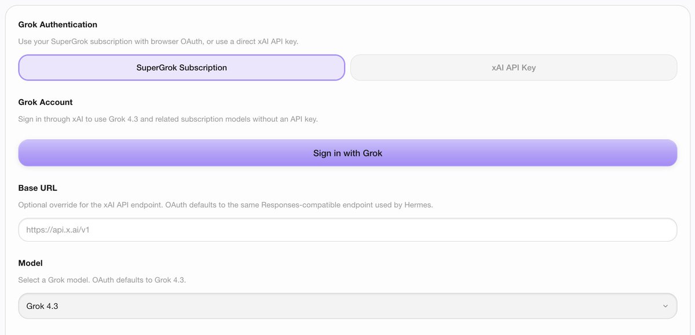This screenshot has height=335, width=695.
Task: Click the description starting "Sign in through xAI"
Action: [x=168, y=119]
